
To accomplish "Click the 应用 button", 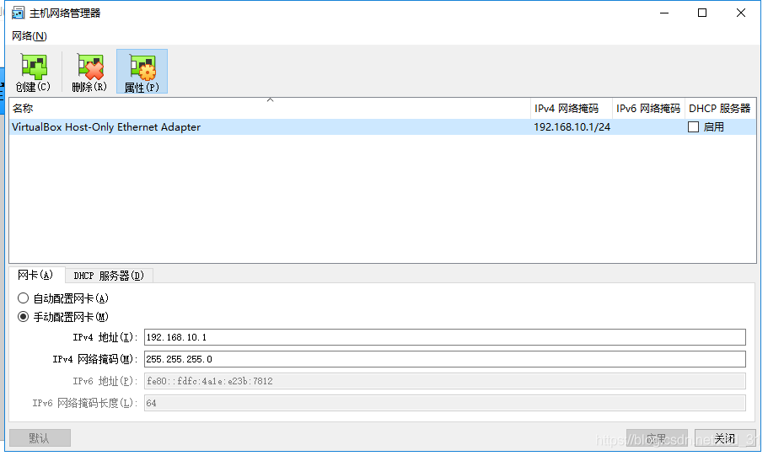I will tap(657, 437).
